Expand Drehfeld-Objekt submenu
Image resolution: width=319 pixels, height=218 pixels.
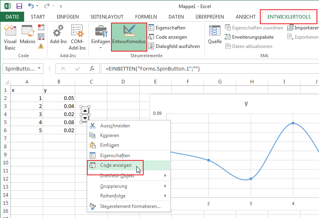click(129, 175)
